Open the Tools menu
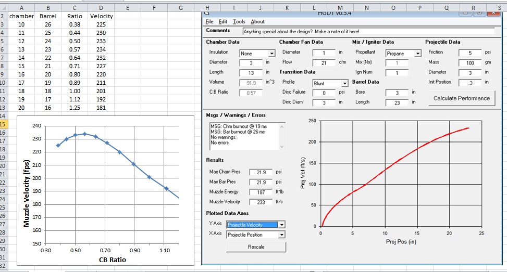Image resolution: width=507 pixels, height=272 pixels. (239, 22)
